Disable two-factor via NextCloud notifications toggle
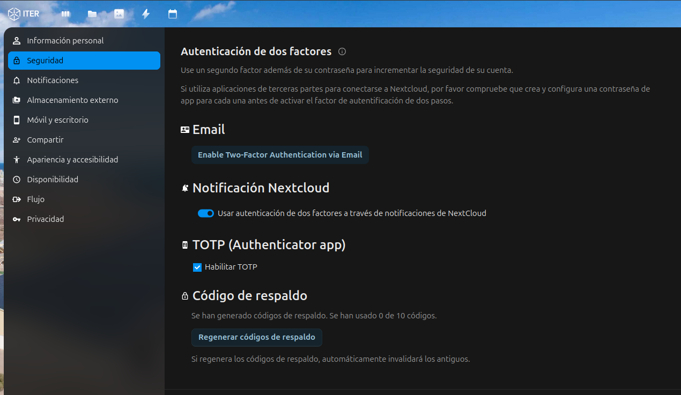 pos(206,213)
